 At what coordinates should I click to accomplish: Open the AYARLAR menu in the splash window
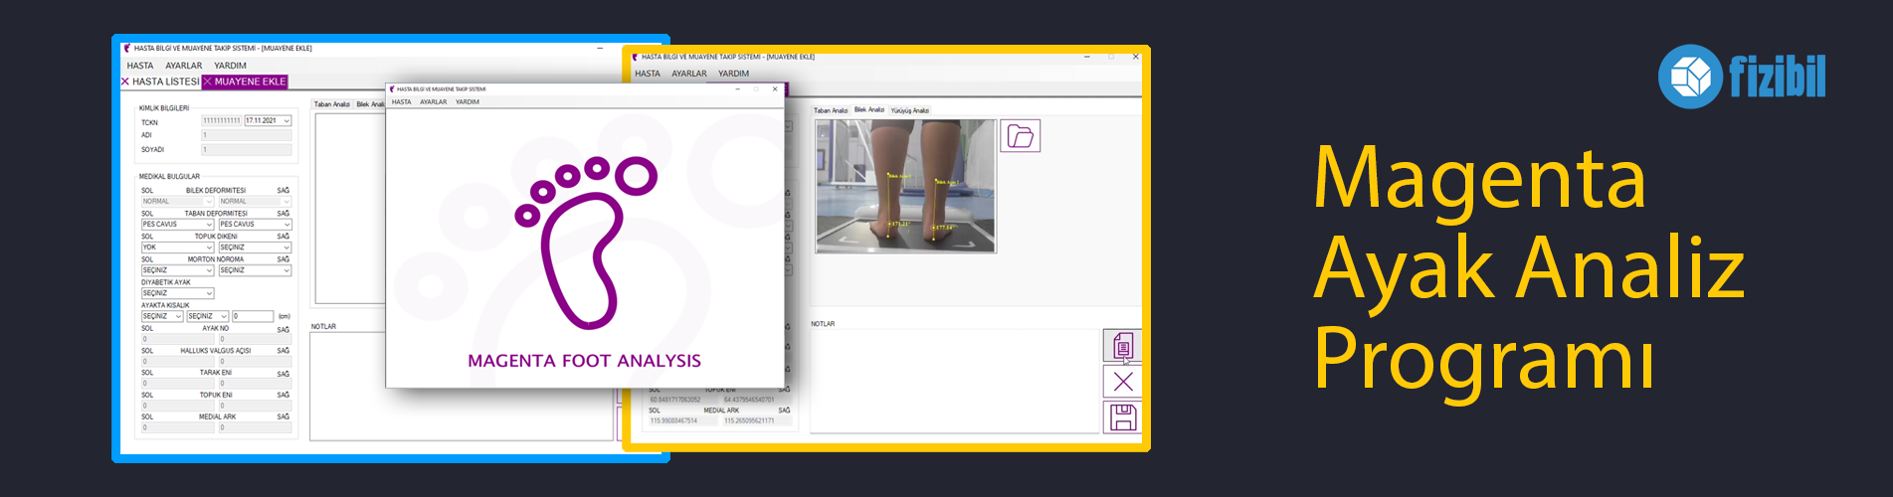coord(433,102)
